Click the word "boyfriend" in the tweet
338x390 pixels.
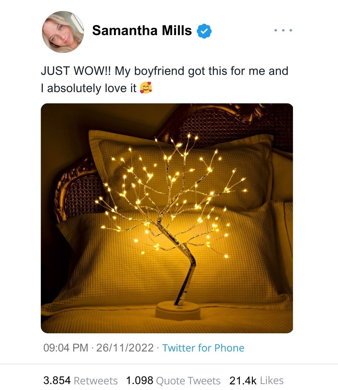159,71
